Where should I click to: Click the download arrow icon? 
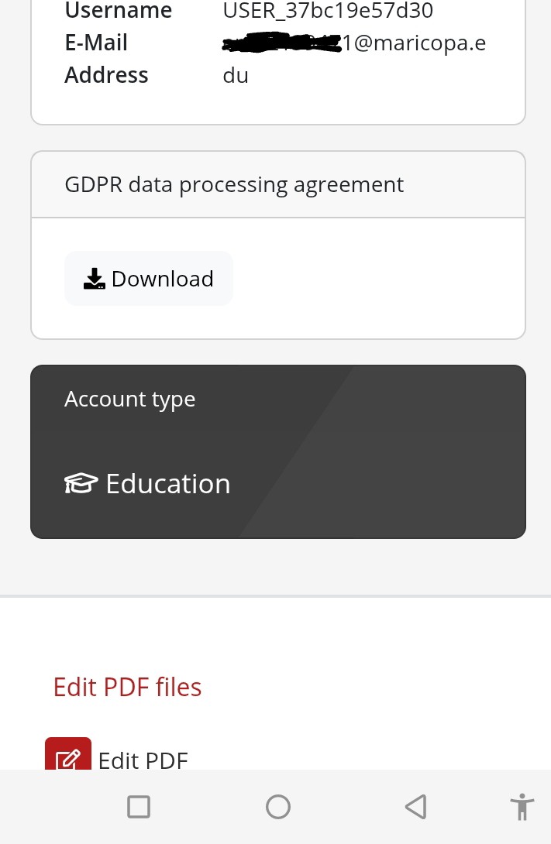point(95,279)
